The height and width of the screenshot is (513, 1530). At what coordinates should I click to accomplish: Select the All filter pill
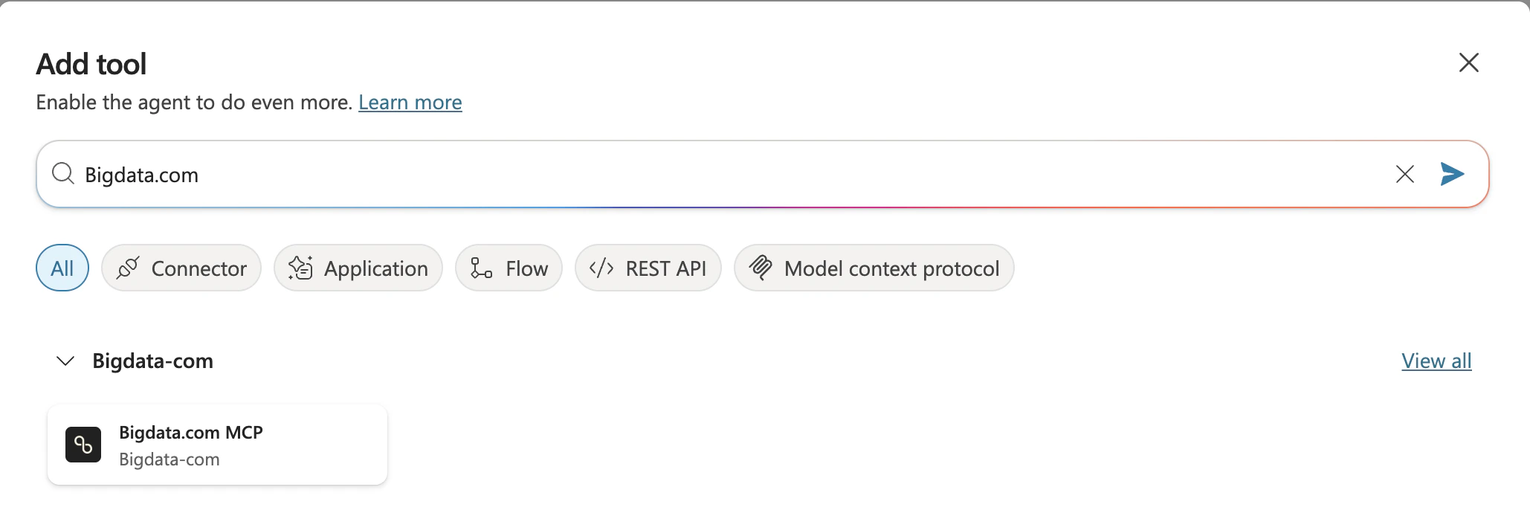pyautogui.click(x=62, y=268)
